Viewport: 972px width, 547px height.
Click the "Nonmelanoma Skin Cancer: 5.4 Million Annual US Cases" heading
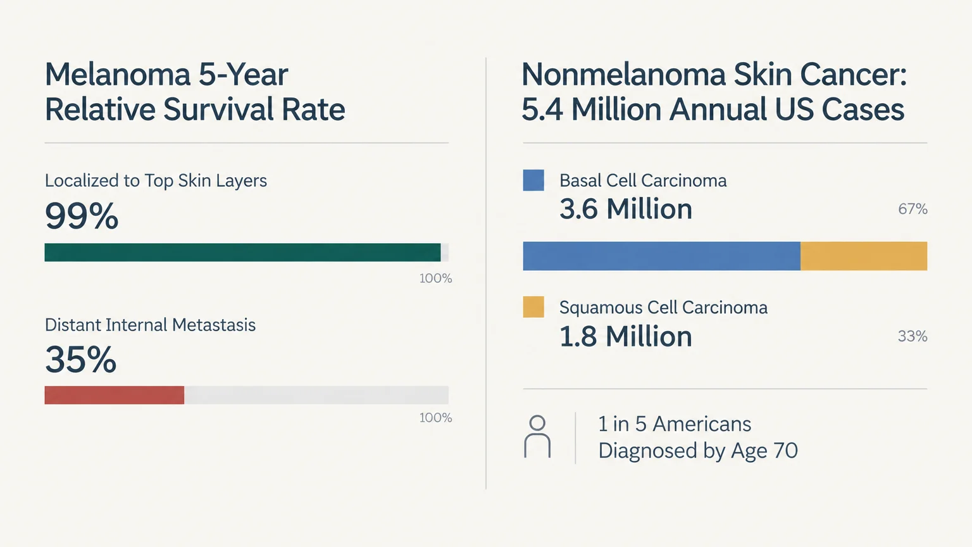[714, 92]
